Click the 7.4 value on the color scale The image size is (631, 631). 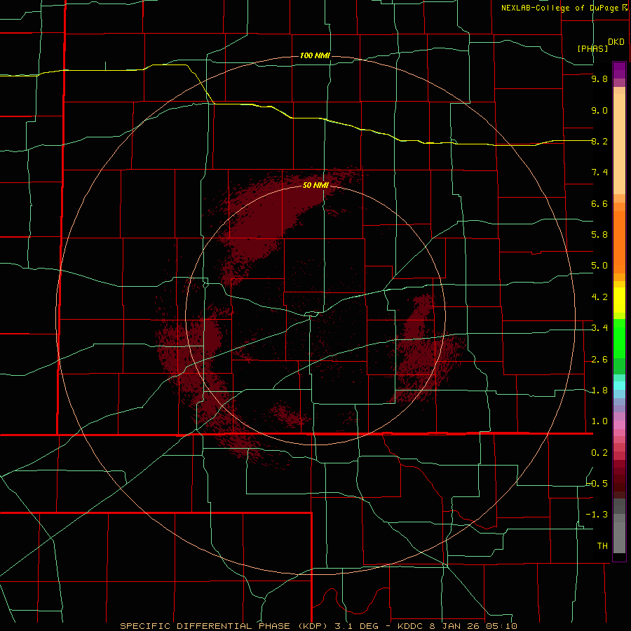[599, 172]
